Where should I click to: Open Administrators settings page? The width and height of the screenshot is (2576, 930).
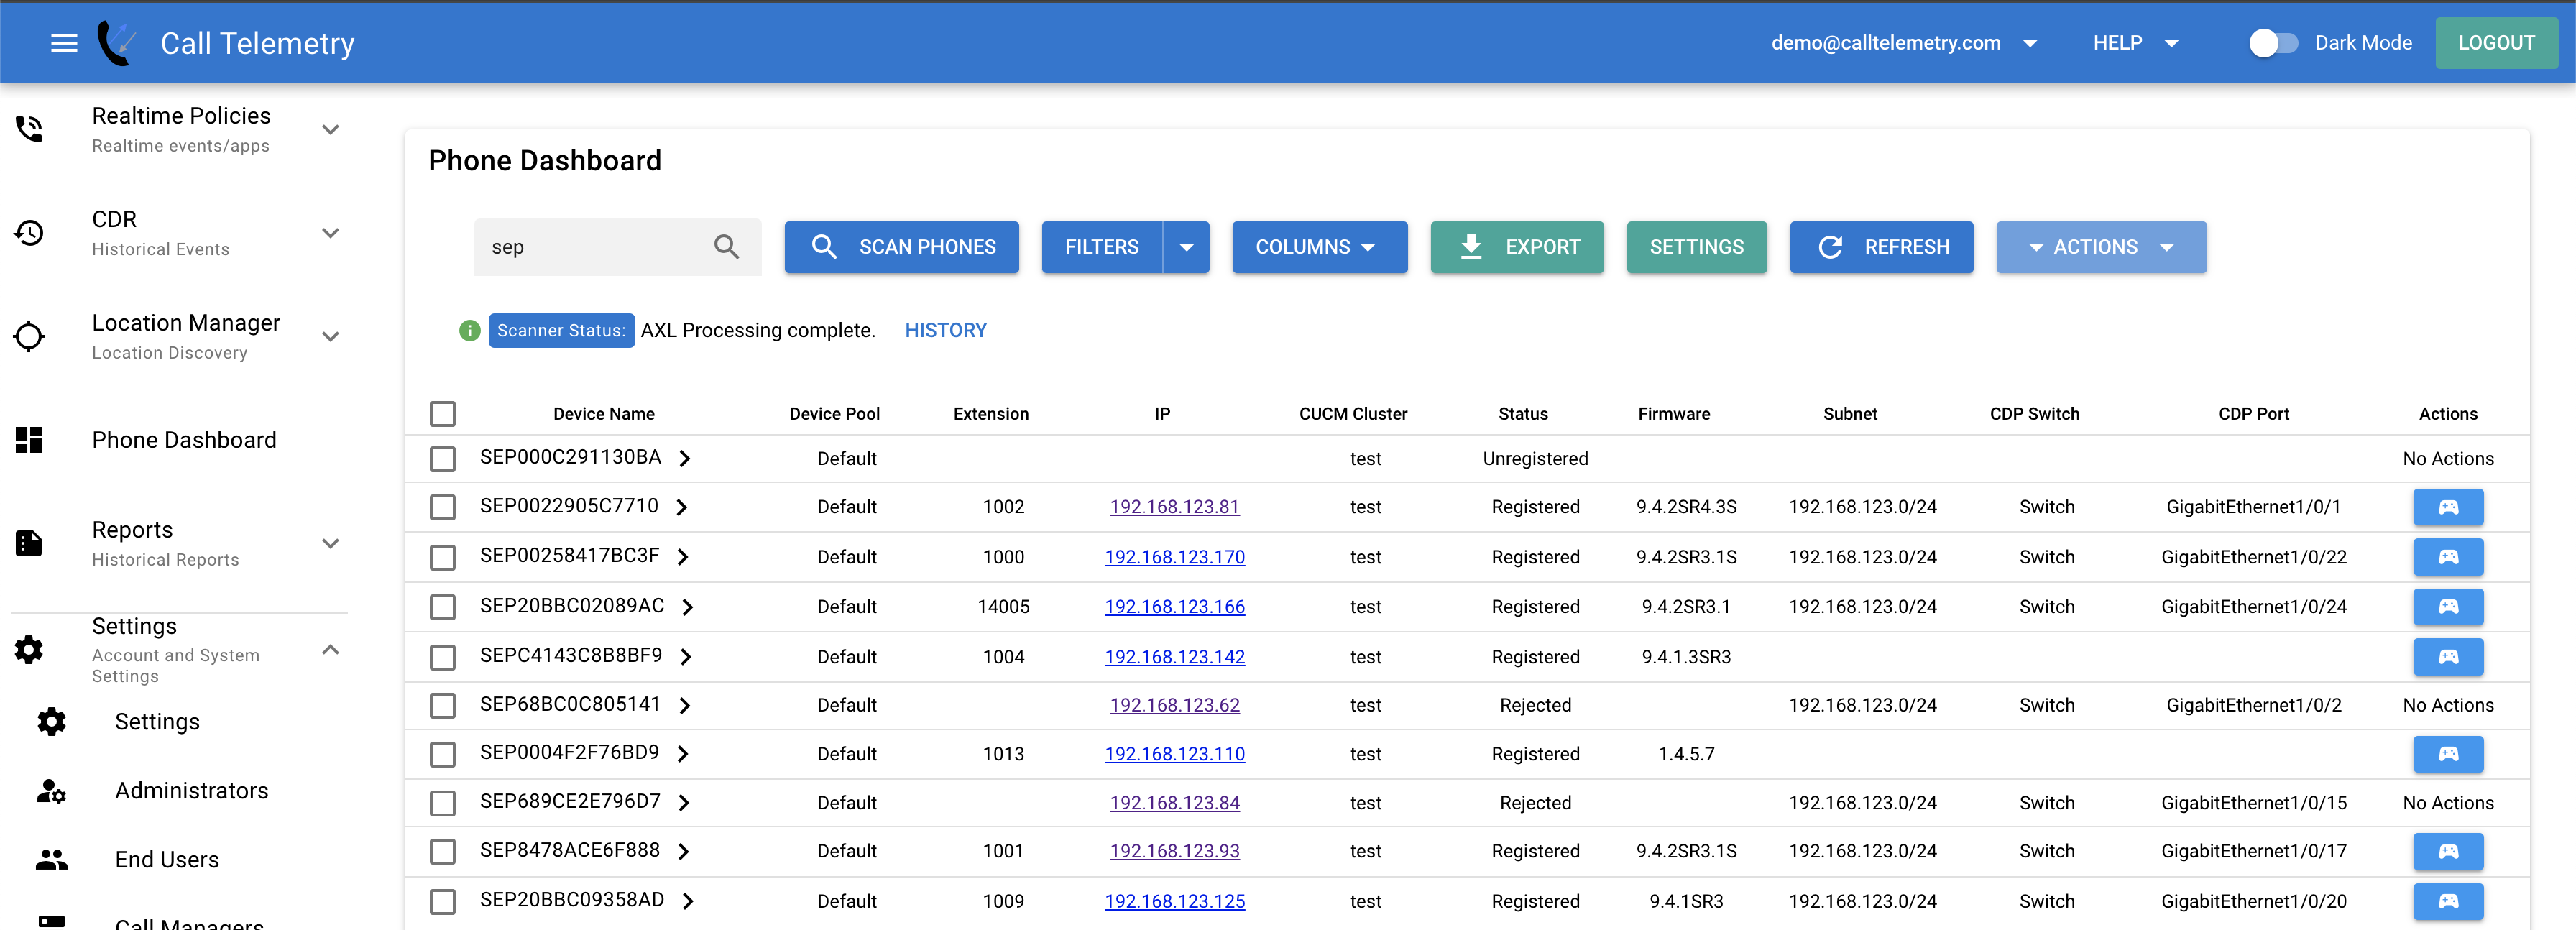(x=191, y=791)
